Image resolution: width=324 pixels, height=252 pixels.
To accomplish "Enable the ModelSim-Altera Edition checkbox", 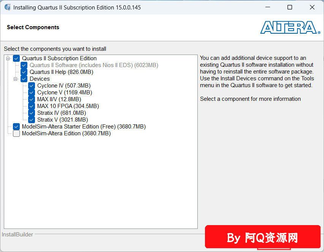I will (16, 133).
